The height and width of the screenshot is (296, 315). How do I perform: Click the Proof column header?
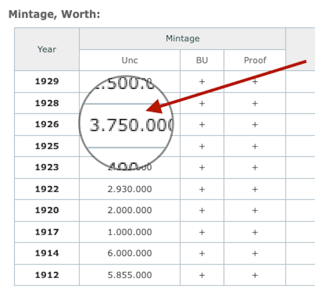pyautogui.click(x=255, y=60)
